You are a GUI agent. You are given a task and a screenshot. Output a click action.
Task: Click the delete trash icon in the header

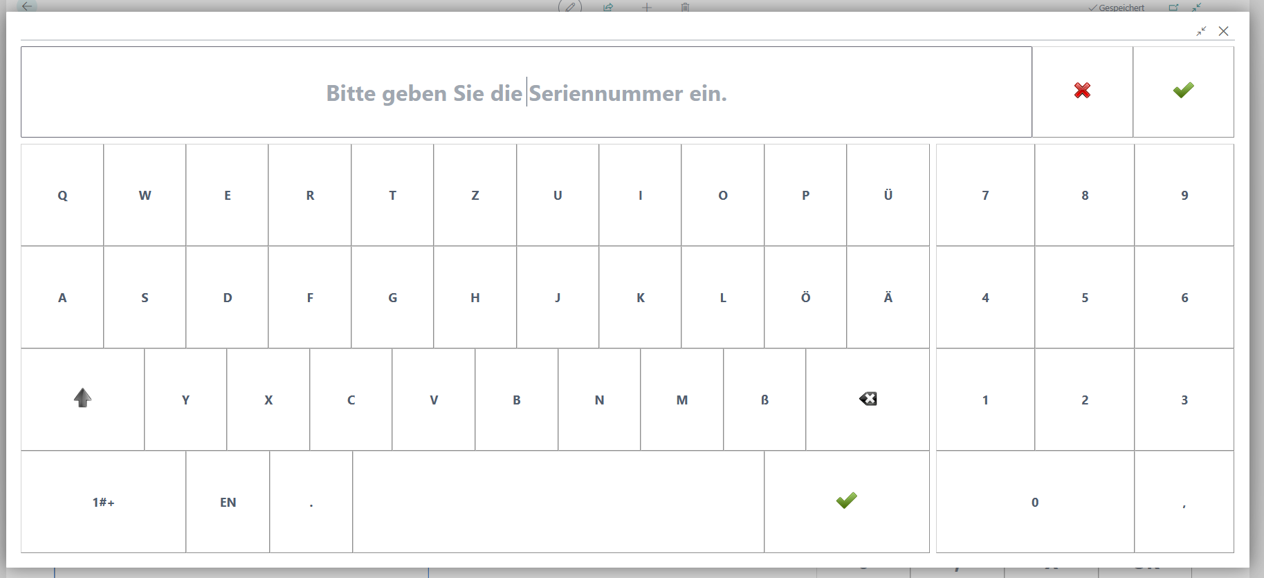click(x=685, y=7)
